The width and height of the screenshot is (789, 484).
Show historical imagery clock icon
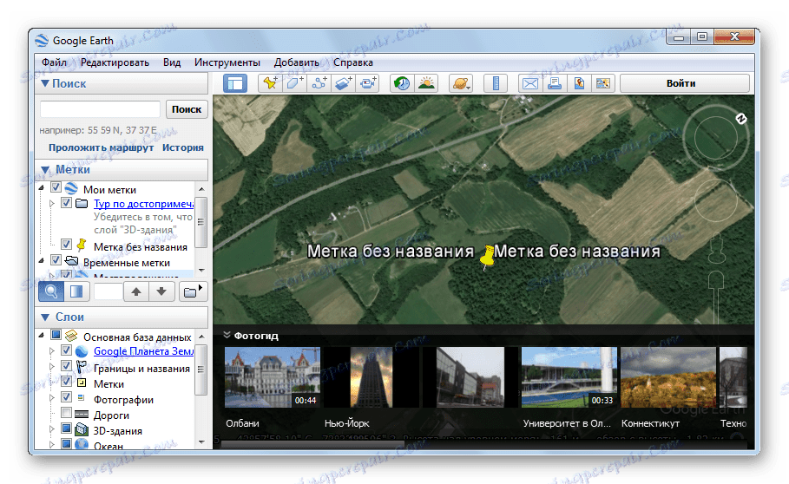click(x=402, y=84)
